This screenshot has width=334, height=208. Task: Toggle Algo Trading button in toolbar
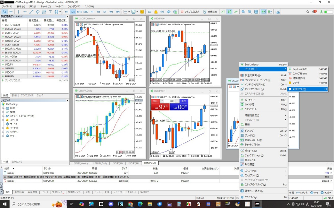pyautogui.click(x=191, y=12)
